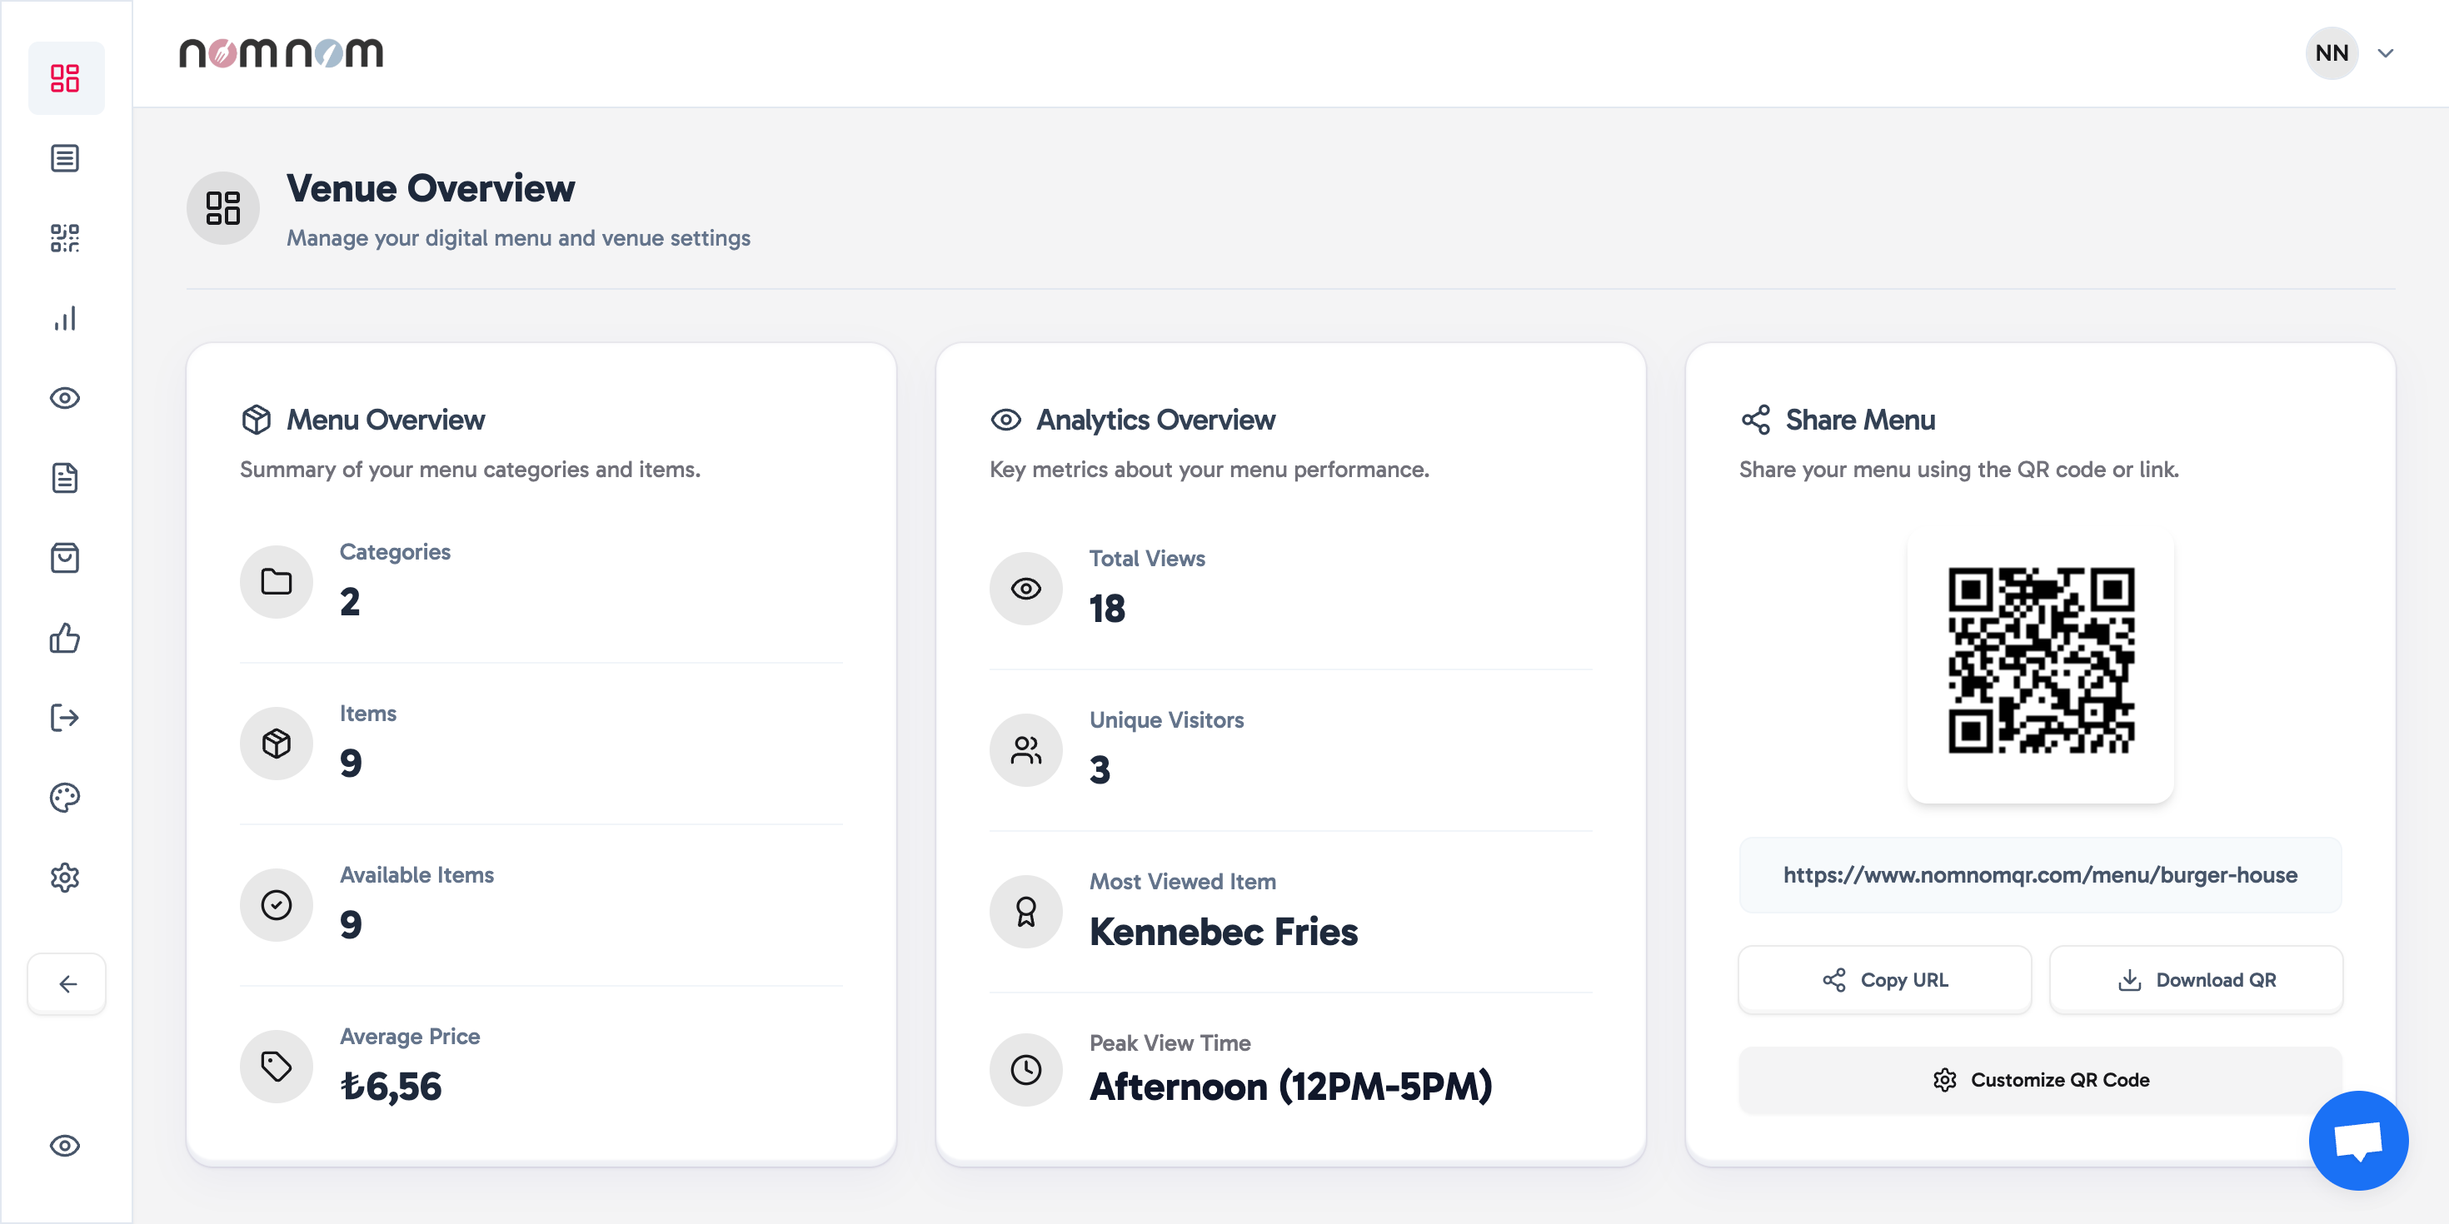Click the Copy URL button

tap(1884, 980)
